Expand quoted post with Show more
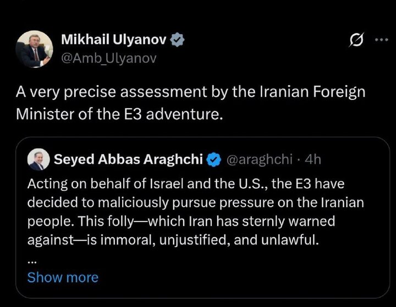 coord(63,277)
